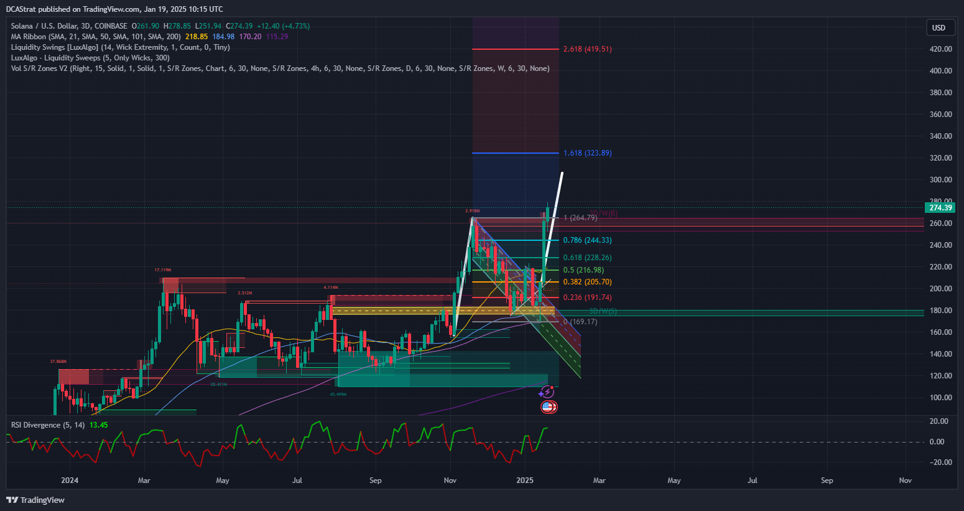Click the purple 115.29 SMA value
Image resolution: width=964 pixels, height=511 pixels.
[277, 37]
